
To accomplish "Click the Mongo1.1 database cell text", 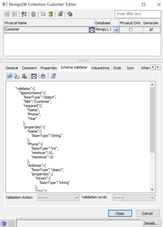I will pos(103,29).
